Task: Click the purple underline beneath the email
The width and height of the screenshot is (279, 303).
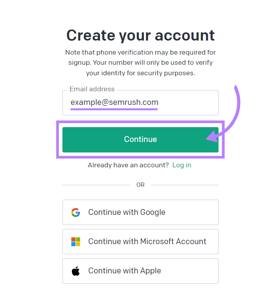Action: pyautogui.click(x=114, y=109)
